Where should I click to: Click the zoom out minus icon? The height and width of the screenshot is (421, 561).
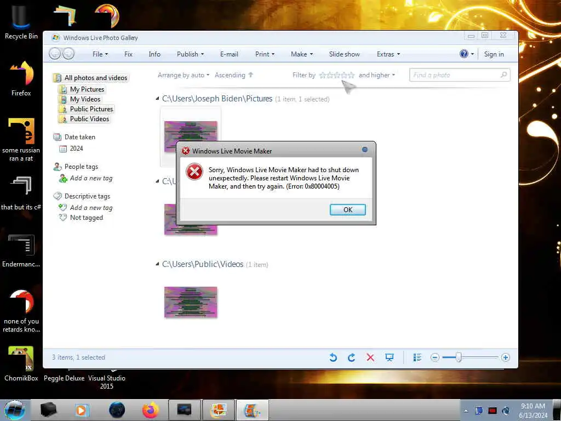(434, 357)
